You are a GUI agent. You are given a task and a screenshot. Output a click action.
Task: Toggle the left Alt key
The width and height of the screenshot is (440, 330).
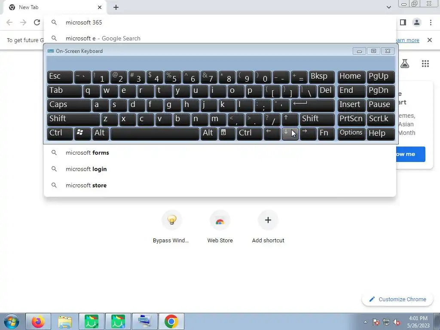(101, 134)
